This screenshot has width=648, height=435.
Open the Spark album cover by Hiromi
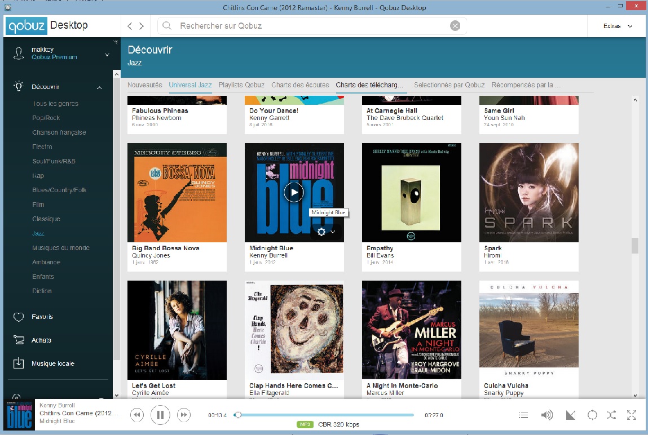pos(529,193)
